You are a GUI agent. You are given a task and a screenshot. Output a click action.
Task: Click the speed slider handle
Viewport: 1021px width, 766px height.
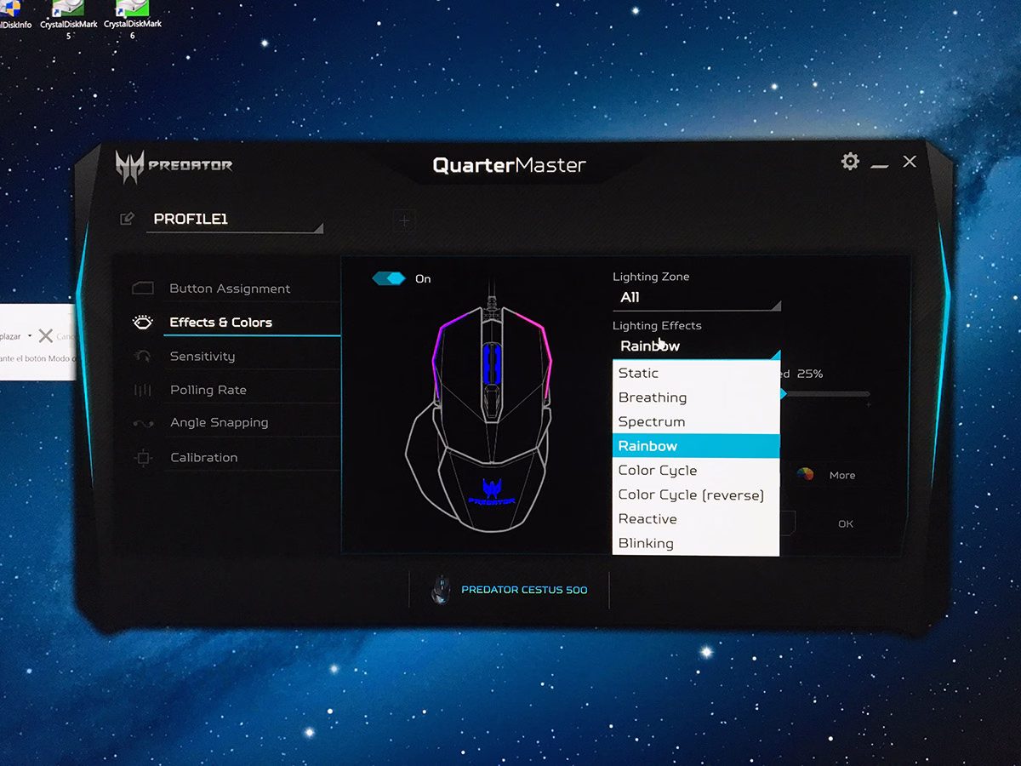[x=784, y=394]
